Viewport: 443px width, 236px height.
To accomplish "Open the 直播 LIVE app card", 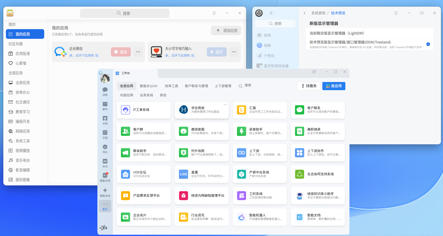I will (x=202, y=174).
